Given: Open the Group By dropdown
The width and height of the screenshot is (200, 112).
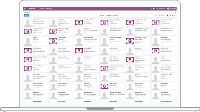Looking at the screenshot, I should coord(108,15).
